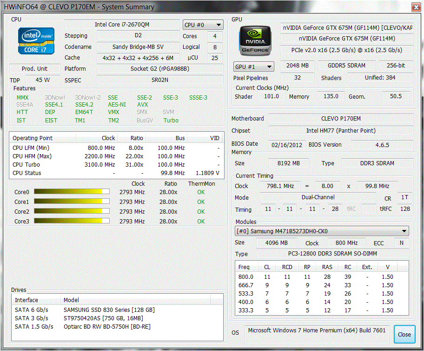Click the 666.7 frequency row in timings table
424x351 pixels.
(x=322, y=285)
